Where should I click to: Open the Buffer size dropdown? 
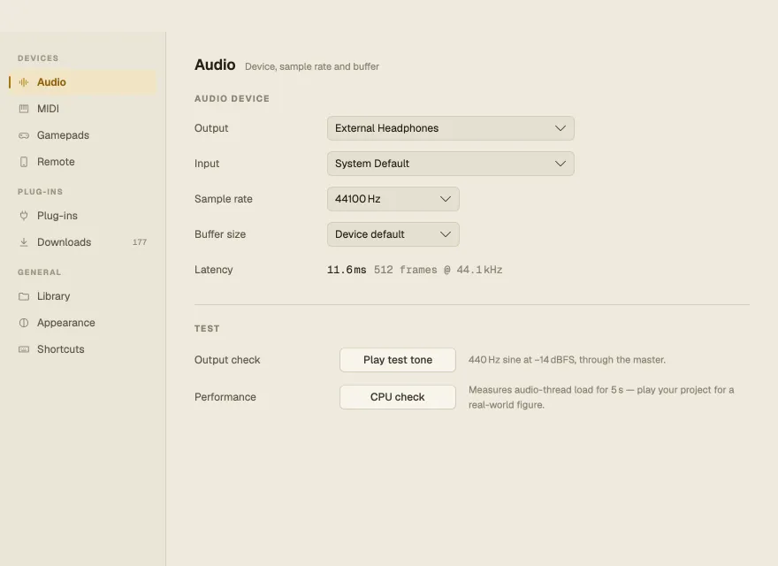pos(393,234)
